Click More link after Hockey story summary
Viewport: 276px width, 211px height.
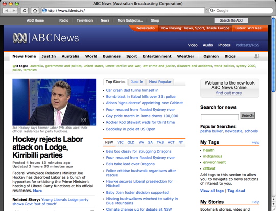pos(37,191)
